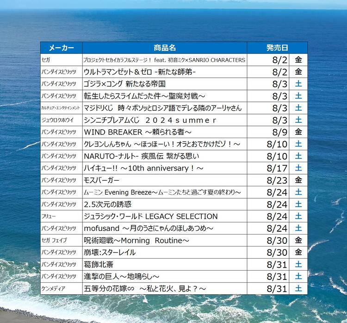Click the 8/23 release date cell

click(x=268, y=180)
